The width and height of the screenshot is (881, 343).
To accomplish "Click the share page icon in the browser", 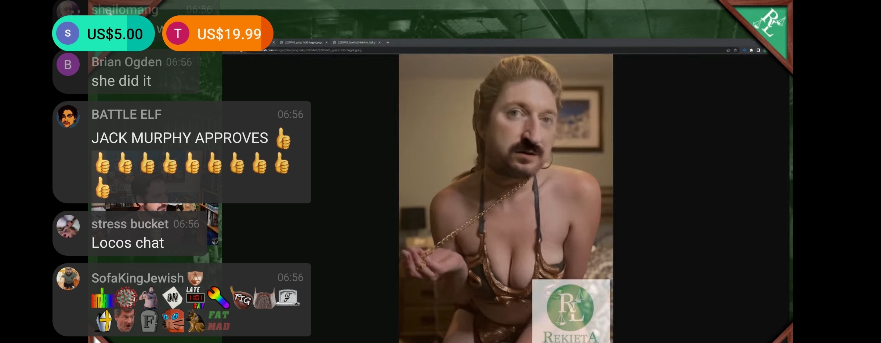I will [728, 50].
